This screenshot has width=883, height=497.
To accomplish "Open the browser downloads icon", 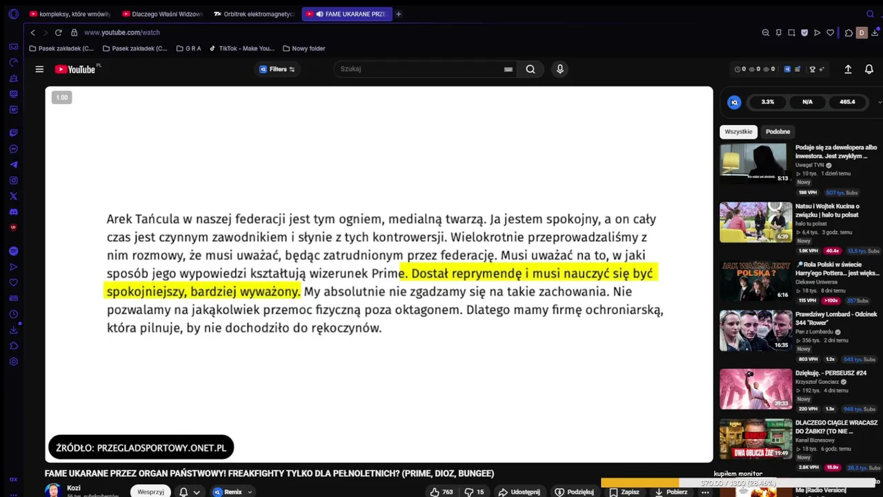I will click(x=875, y=32).
